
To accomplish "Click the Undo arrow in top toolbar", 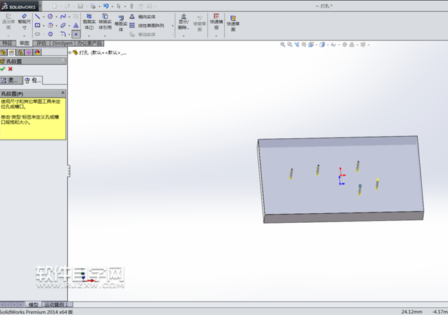I will coord(106,6).
